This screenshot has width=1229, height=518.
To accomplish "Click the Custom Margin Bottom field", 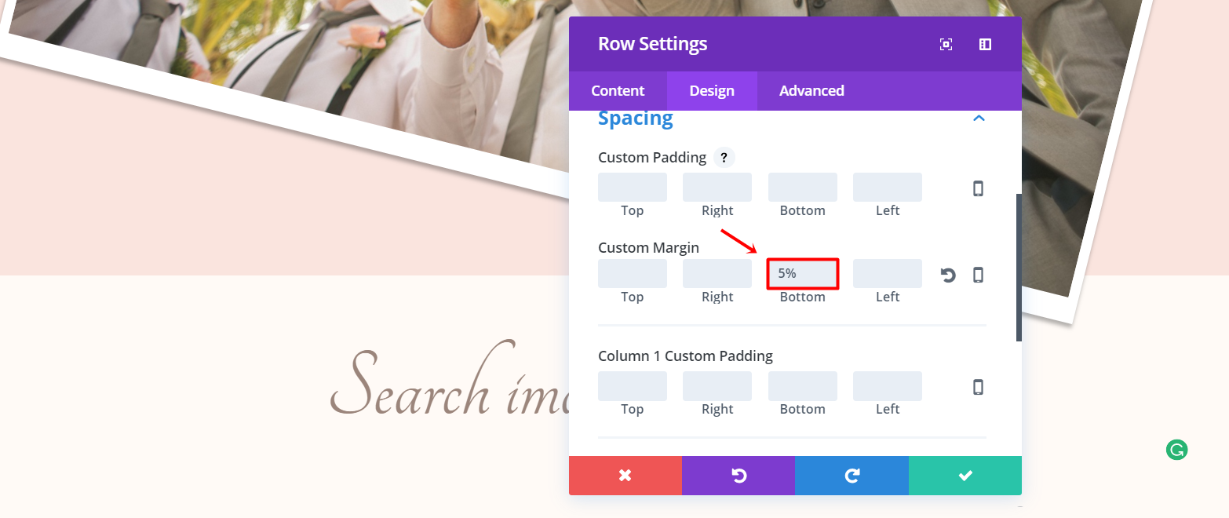I will click(x=803, y=274).
